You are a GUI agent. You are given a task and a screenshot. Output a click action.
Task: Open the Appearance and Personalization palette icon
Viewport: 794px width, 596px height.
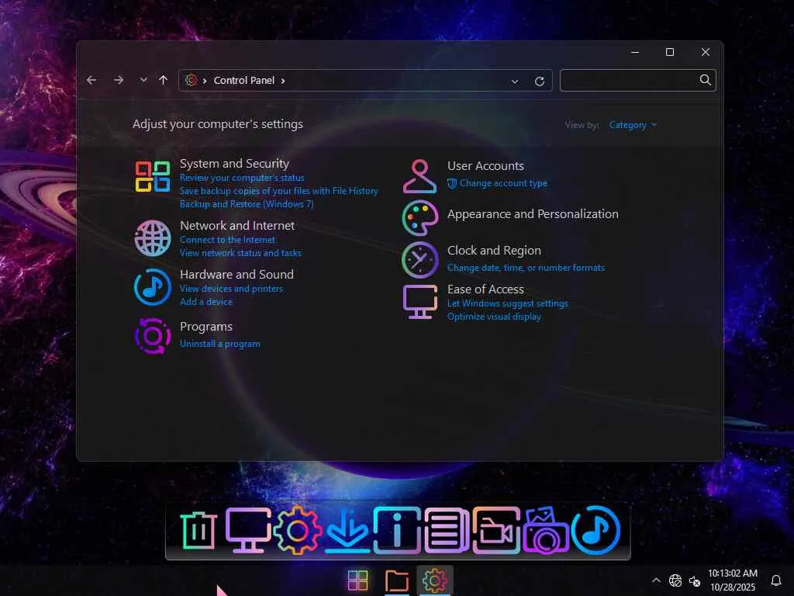click(419, 218)
